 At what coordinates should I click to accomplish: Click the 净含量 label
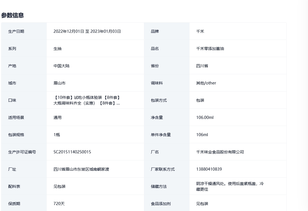tap(157, 118)
